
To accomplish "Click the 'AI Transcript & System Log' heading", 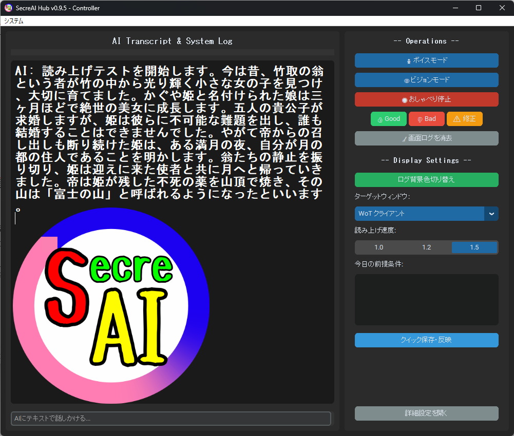I will (173, 41).
